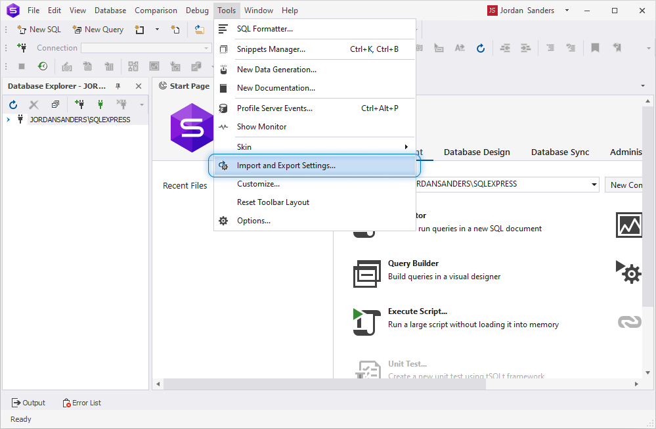This screenshot has height=429, width=656.
Task: Click Reset Toolbar Layout
Action: pos(315,202)
